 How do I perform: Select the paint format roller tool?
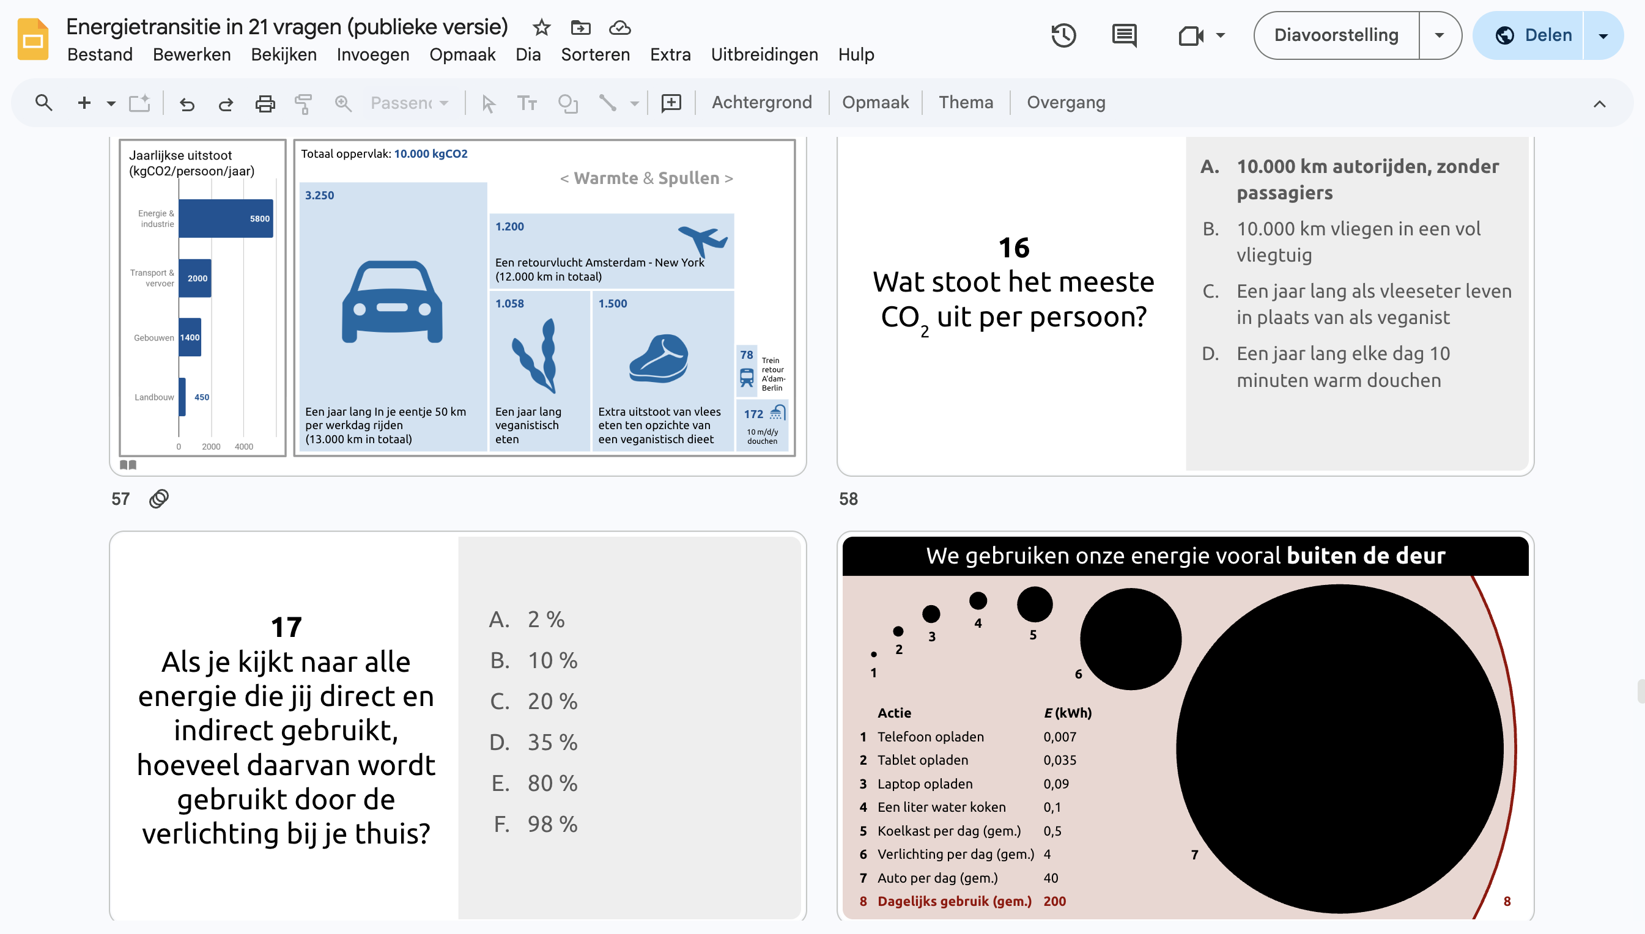tap(303, 103)
